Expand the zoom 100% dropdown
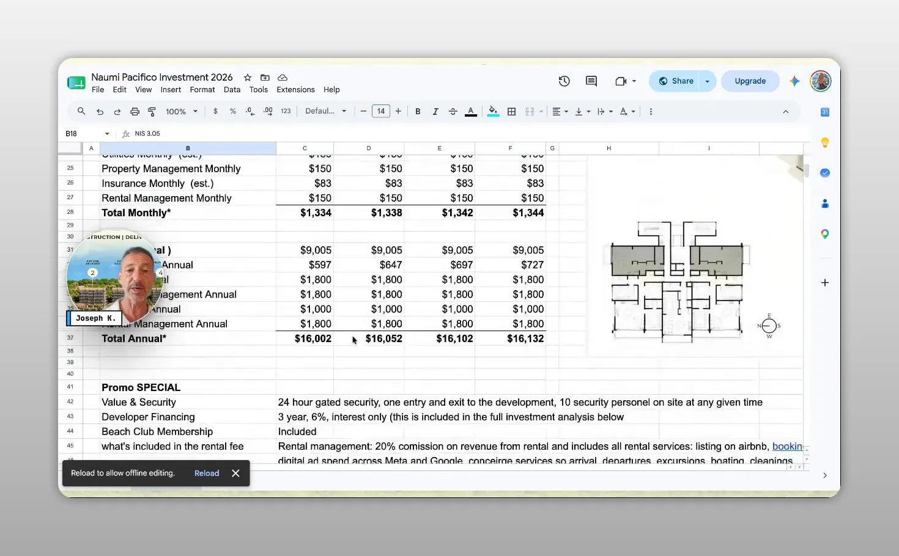Screen dimensions: 899x556 point(182,112)
